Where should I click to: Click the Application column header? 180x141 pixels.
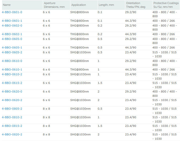tap(79, 5)
